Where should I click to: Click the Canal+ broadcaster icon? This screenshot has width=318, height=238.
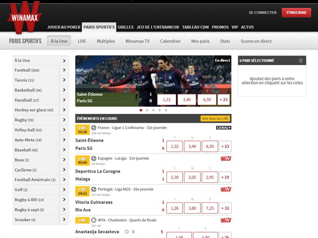pyautogui.click(x=223, y=128)
